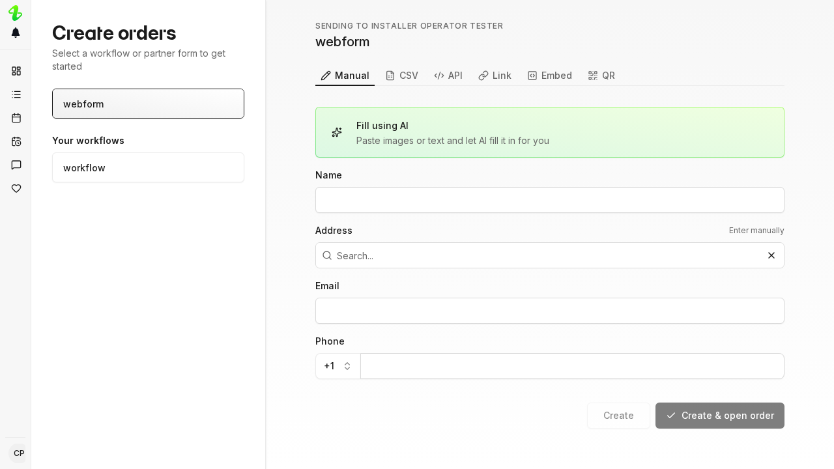Screen dimensions: 834x469
Task: Switch to the Embed tab
Action: (549, 76)
